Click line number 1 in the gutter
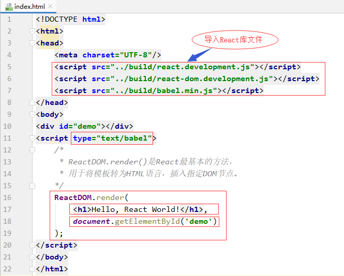 click(9, 19)
